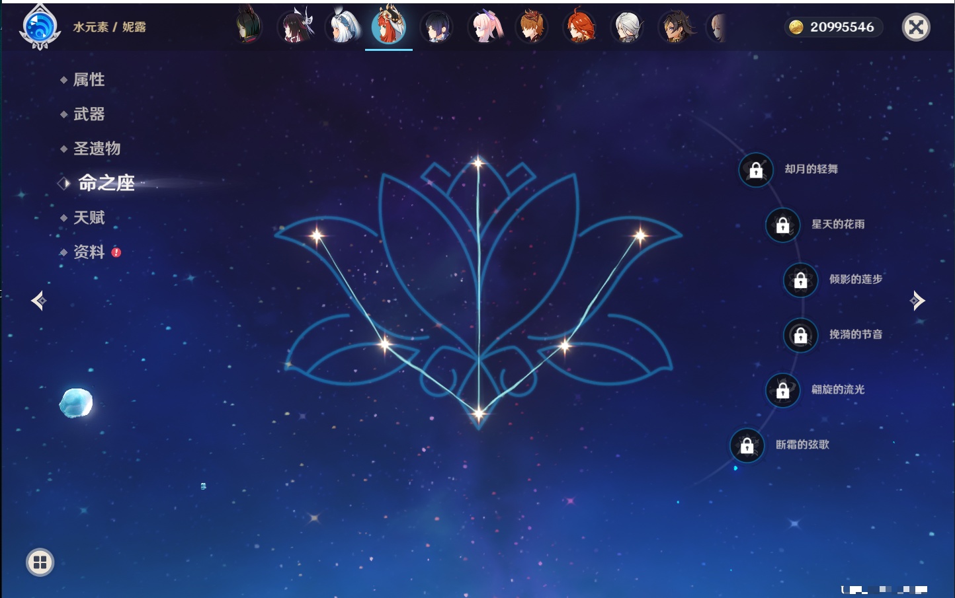Viewport: 955px width, 598px height.
Task: Click the top star of the lotus constellation
Action: coord(478,162)
